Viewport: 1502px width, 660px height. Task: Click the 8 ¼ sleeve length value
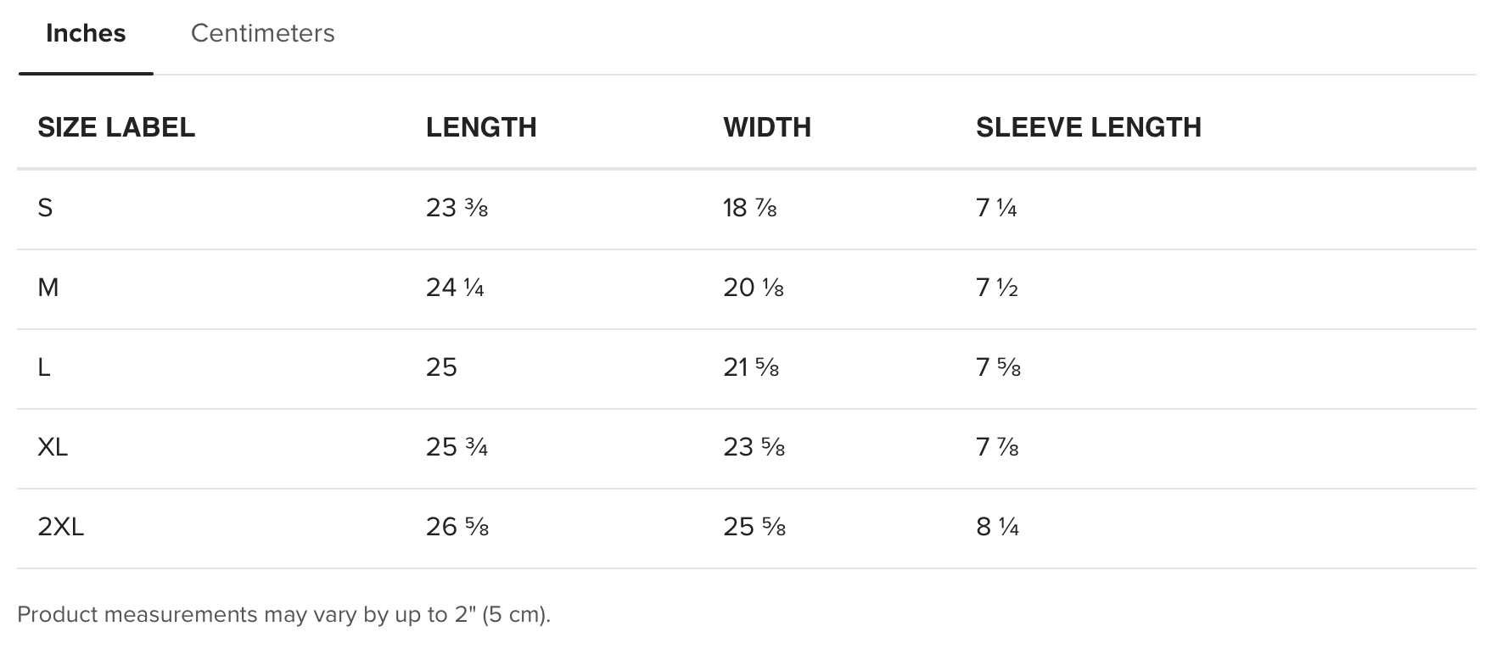[998, 527]
